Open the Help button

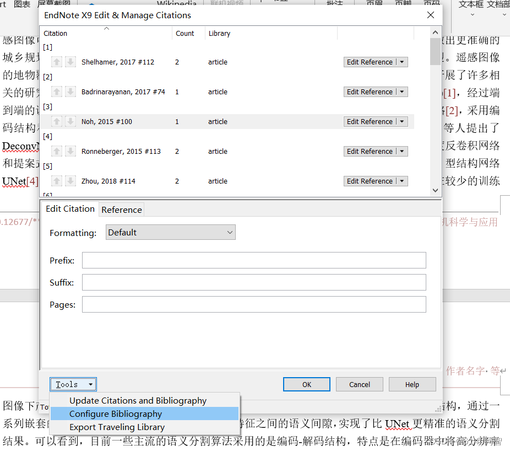(412, 385)
